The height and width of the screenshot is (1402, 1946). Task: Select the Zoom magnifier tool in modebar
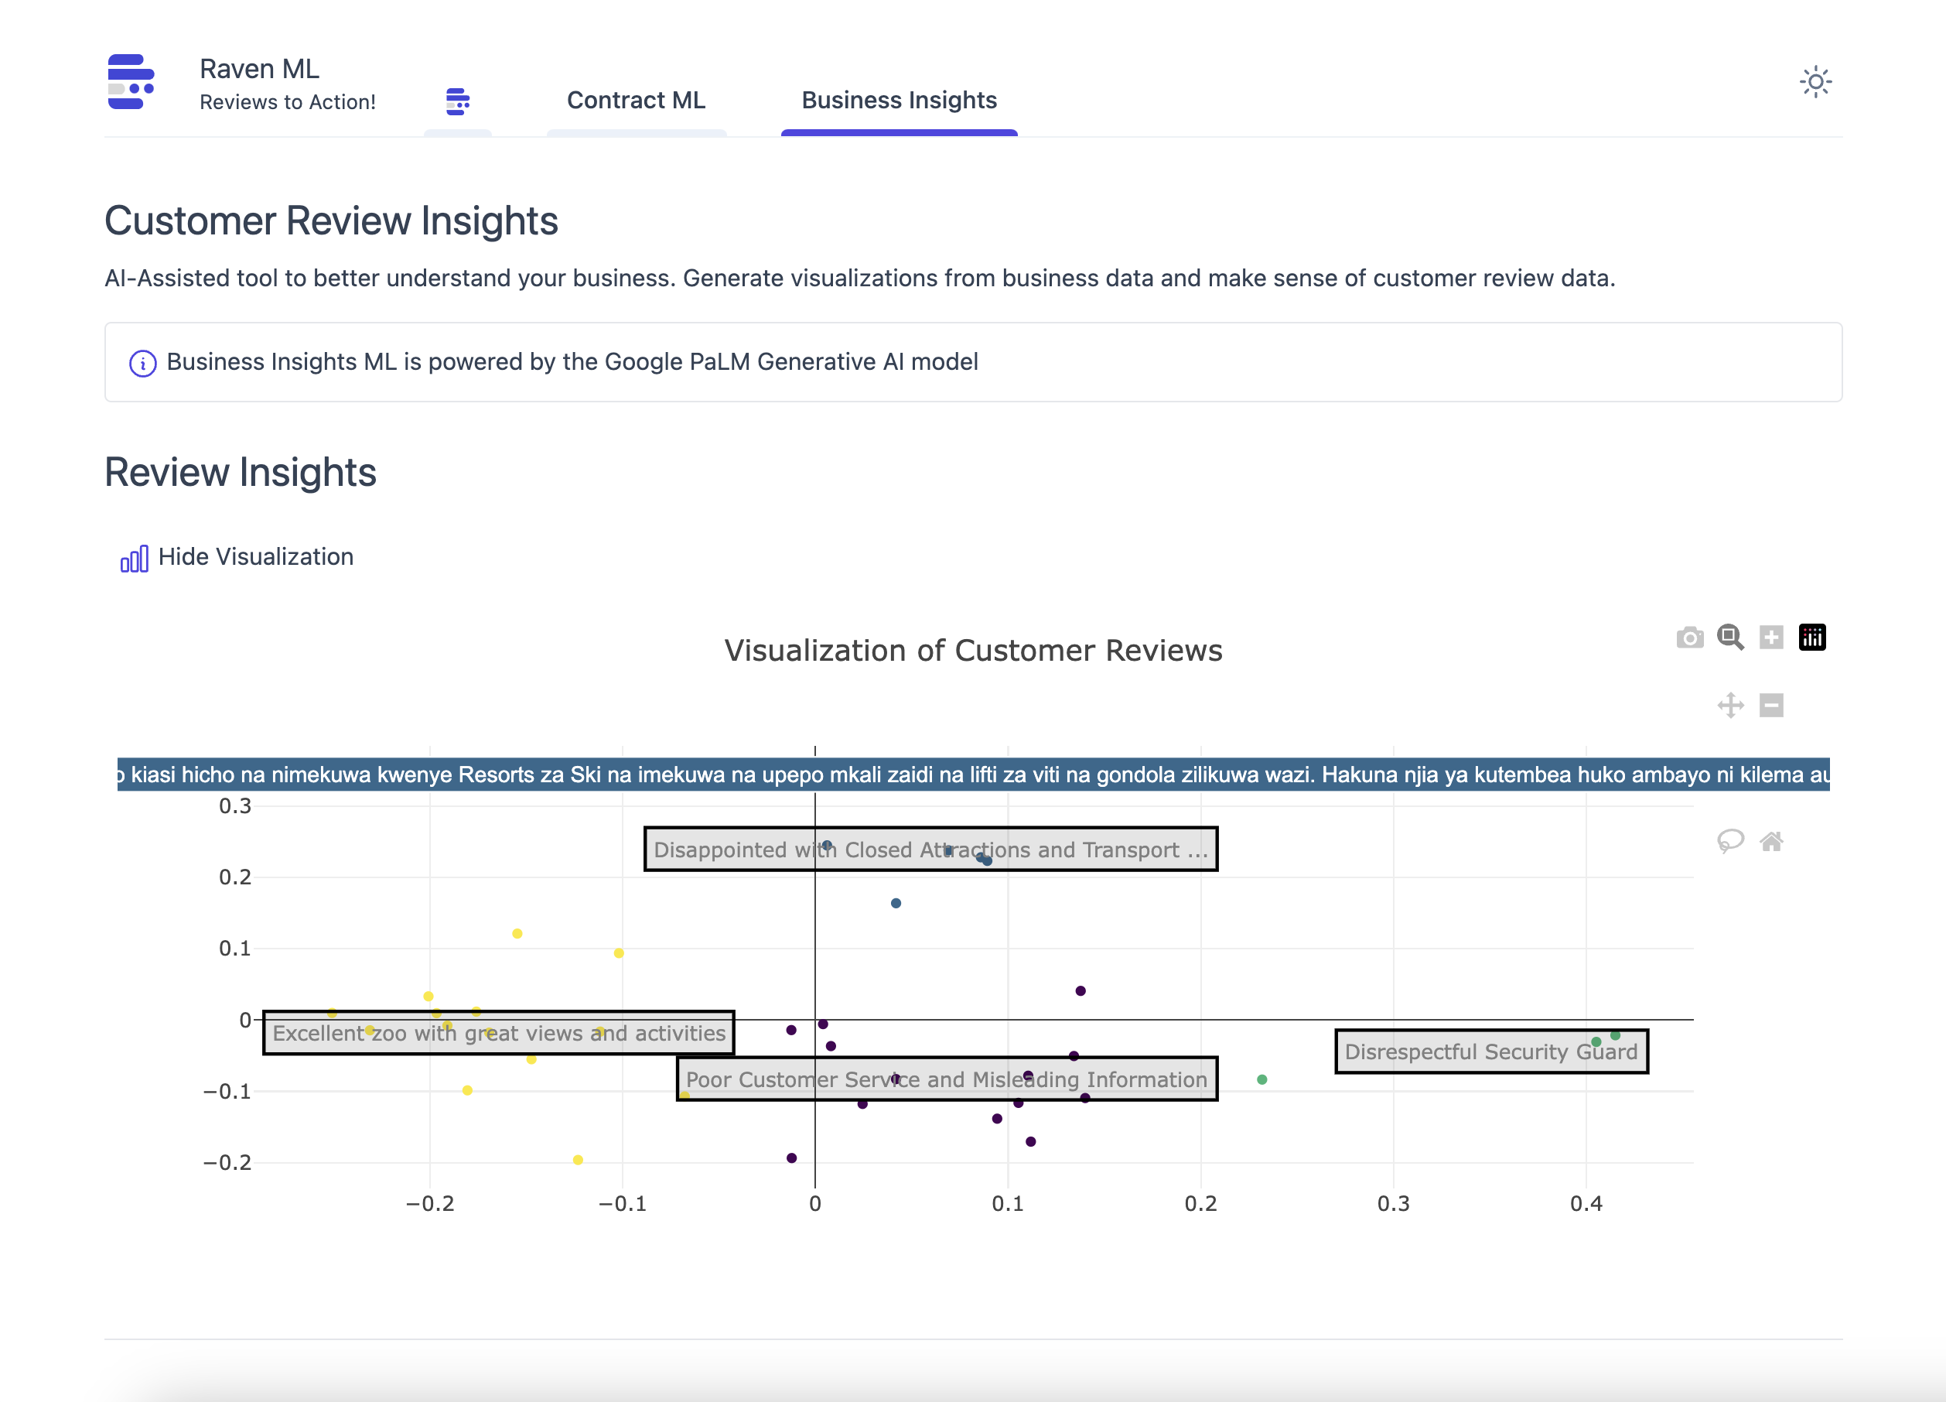tap(1729, 638)
